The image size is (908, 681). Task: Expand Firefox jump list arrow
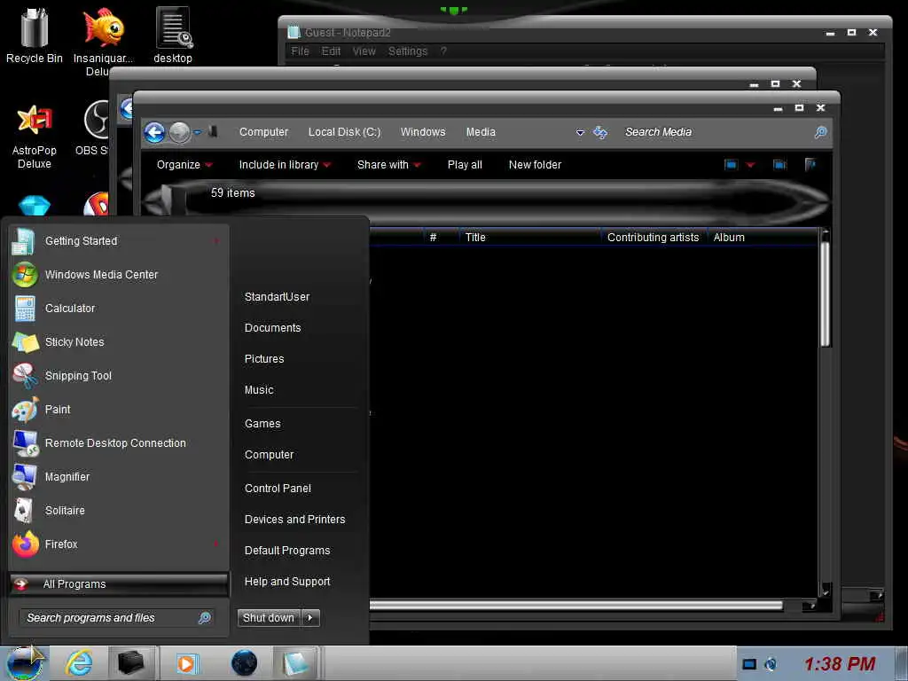(216, 544)
